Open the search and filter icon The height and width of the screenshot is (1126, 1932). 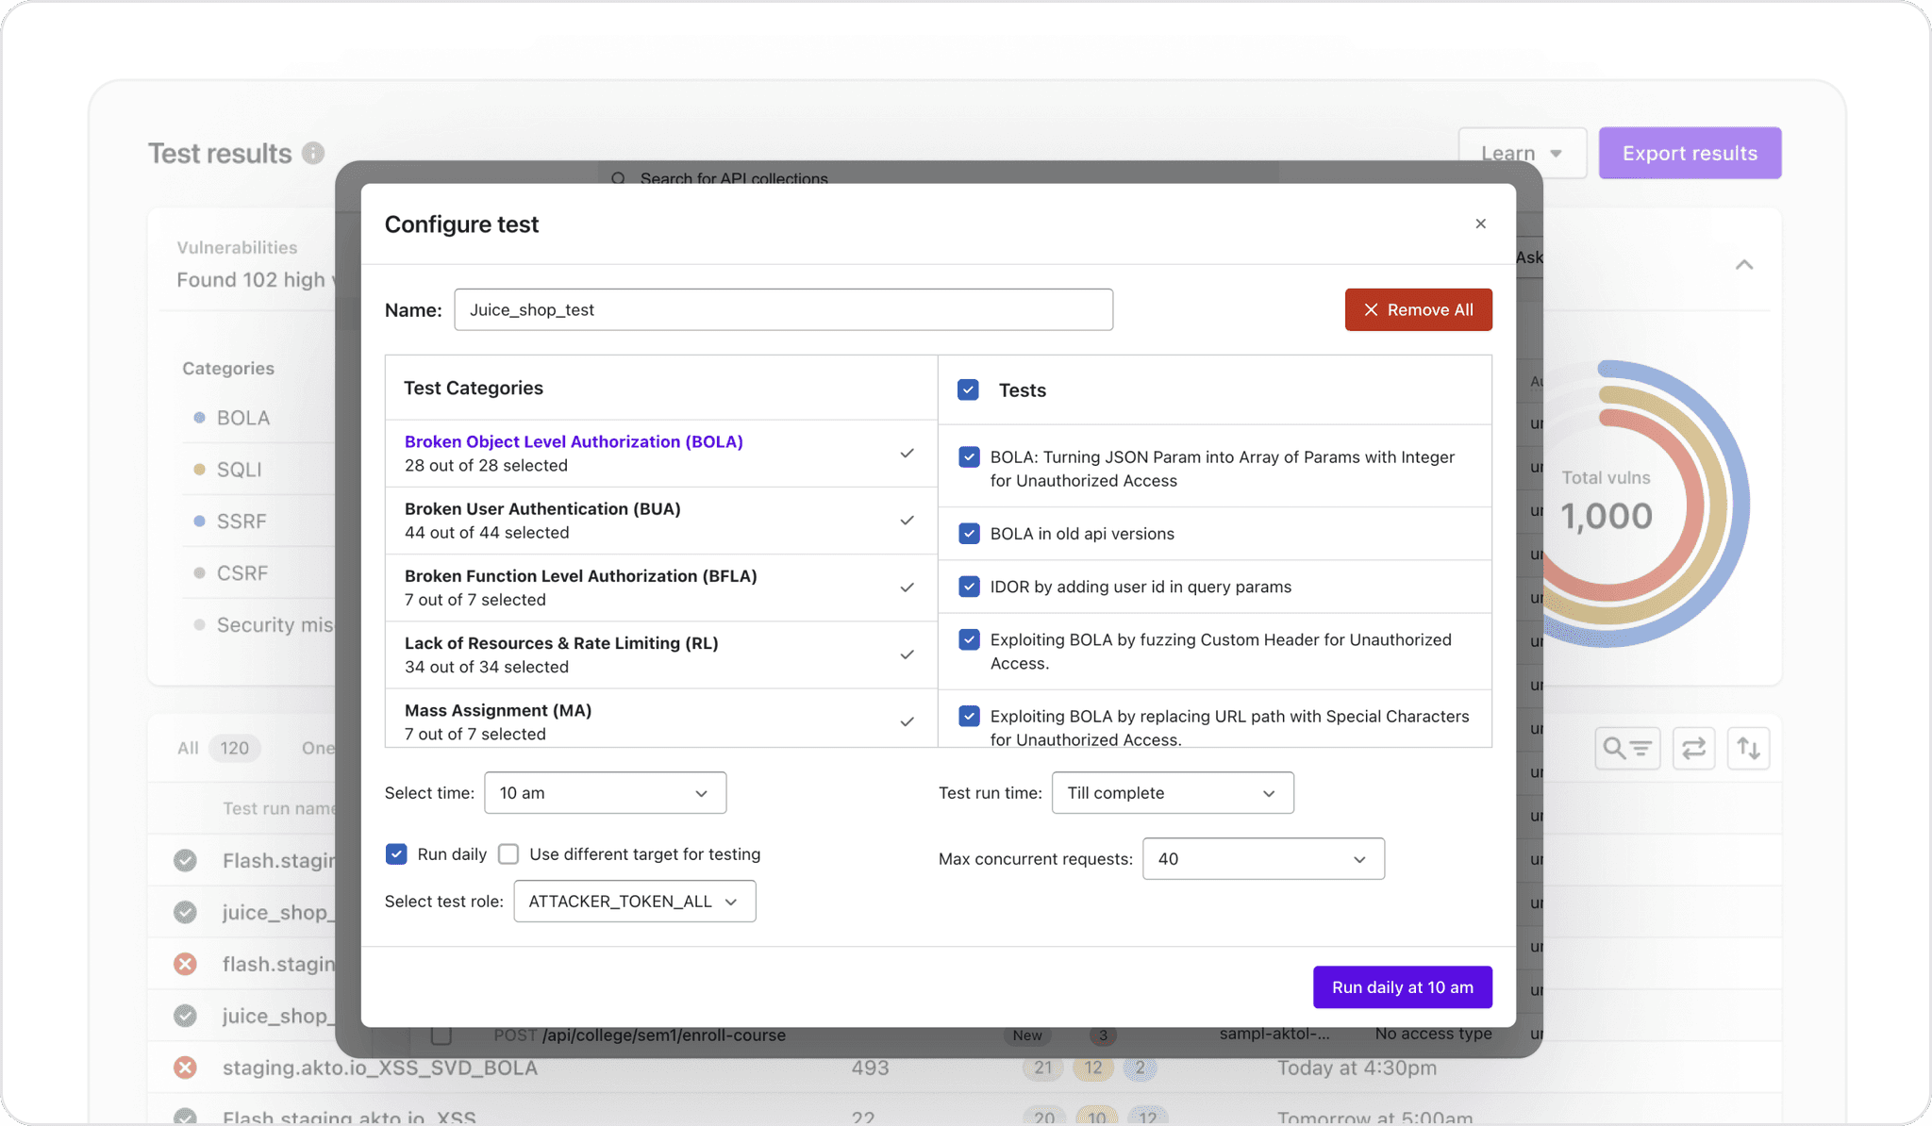(x=1627, y=748)
